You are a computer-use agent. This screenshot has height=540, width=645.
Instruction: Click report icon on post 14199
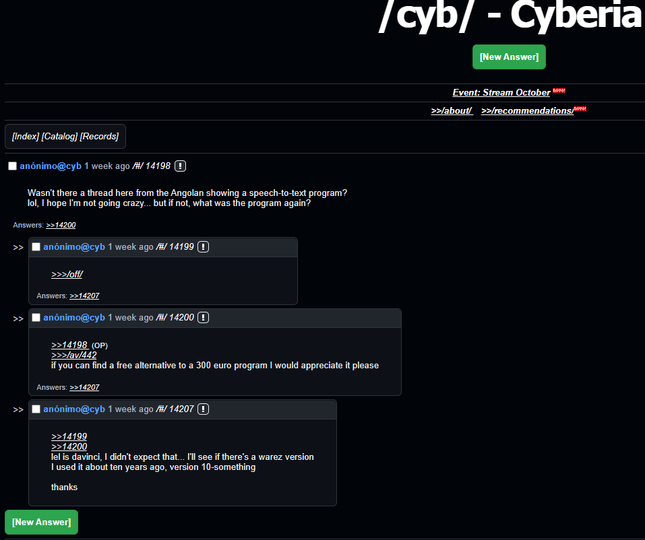(x=204, y=247)
